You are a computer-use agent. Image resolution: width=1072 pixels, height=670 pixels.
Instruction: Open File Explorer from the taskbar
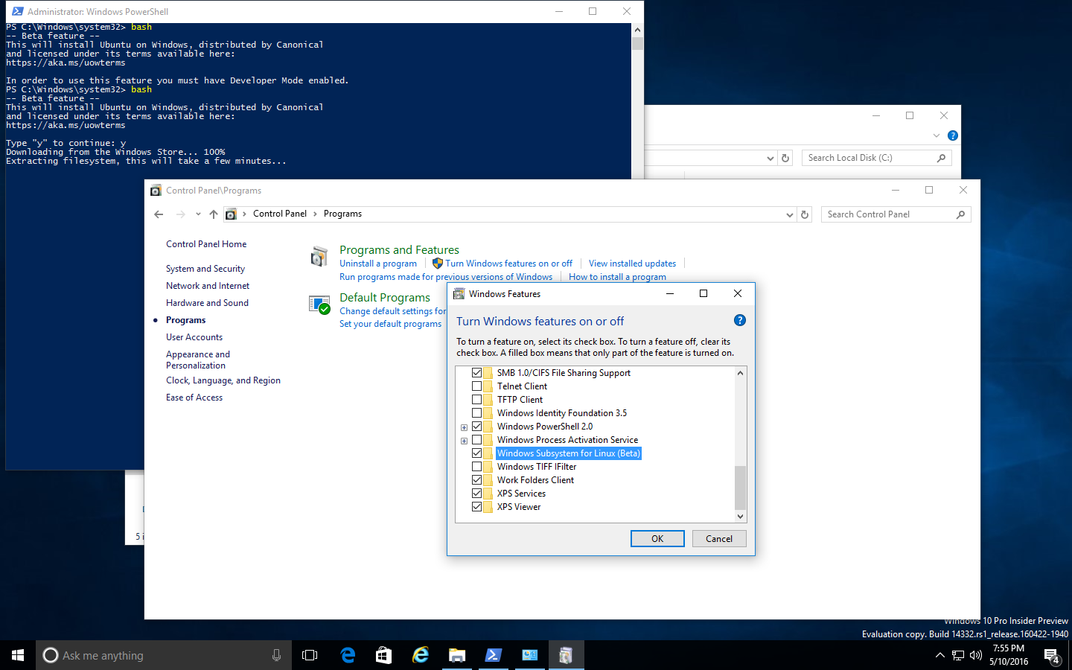click(x=457, y=655)
